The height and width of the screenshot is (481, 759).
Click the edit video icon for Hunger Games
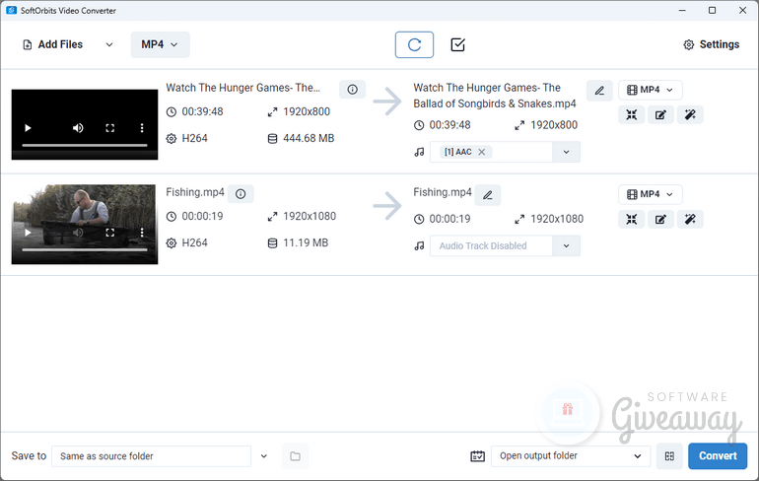pos(660,114)
